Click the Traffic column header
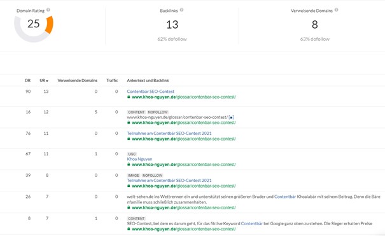Screen dimensions: 385x236 coord(112,80)
